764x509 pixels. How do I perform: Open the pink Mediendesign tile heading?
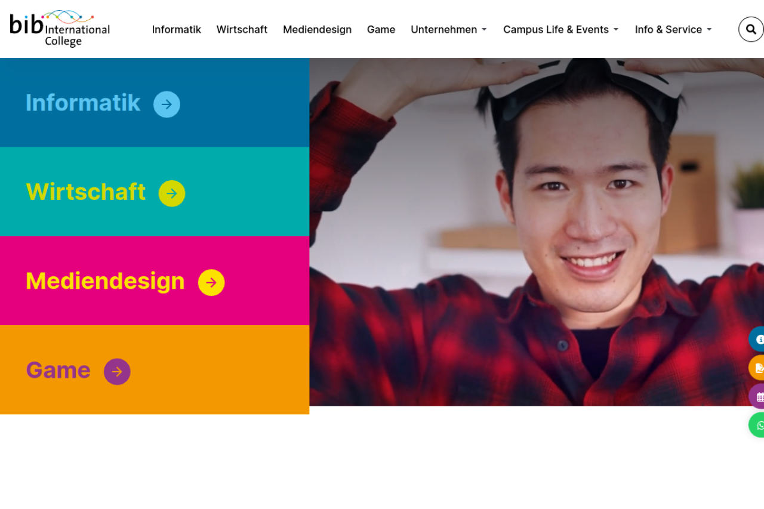click(105, 281)
